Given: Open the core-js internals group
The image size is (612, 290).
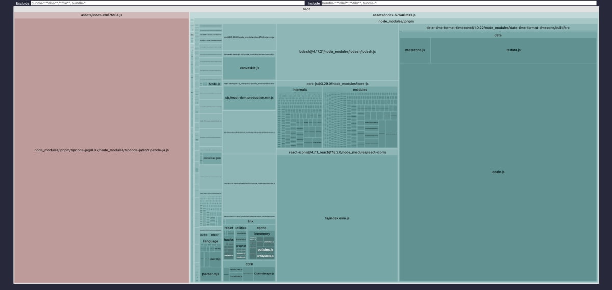Looking at the screenshot, I should (x=300, y=90).
